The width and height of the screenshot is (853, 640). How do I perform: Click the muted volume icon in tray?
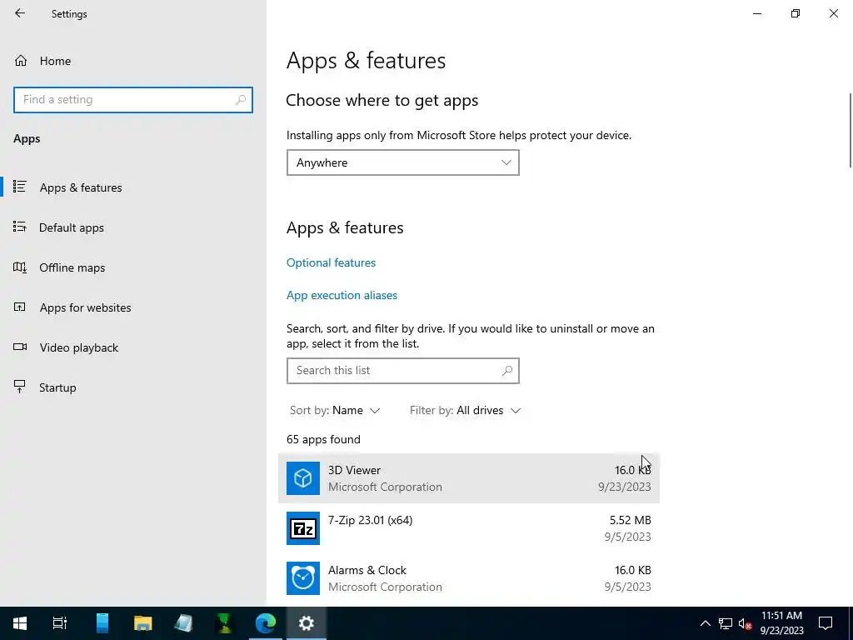[x=746, y=623]
